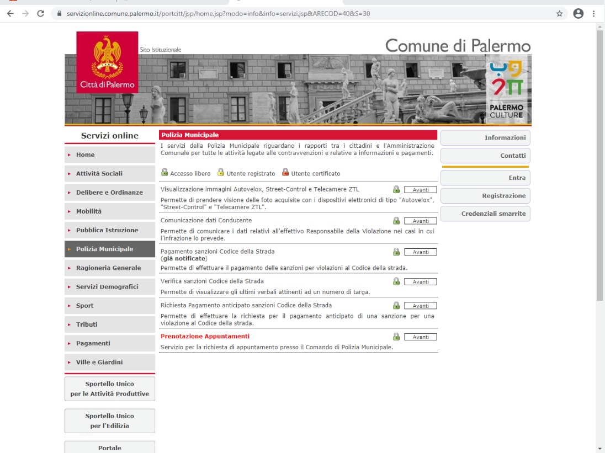Click the Città di Palermo eagle logo
Image resolution: width=605 pixels, height=453 pixels.
coord(107,62)
